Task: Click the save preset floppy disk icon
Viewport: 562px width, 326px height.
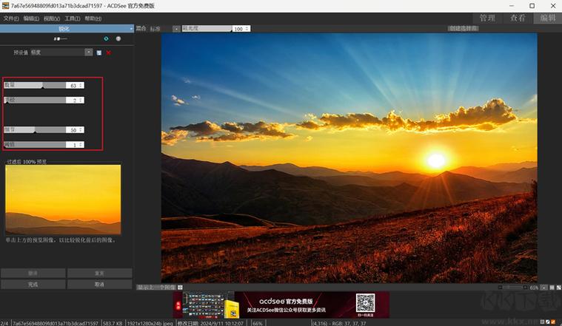Action: [99, 52]
